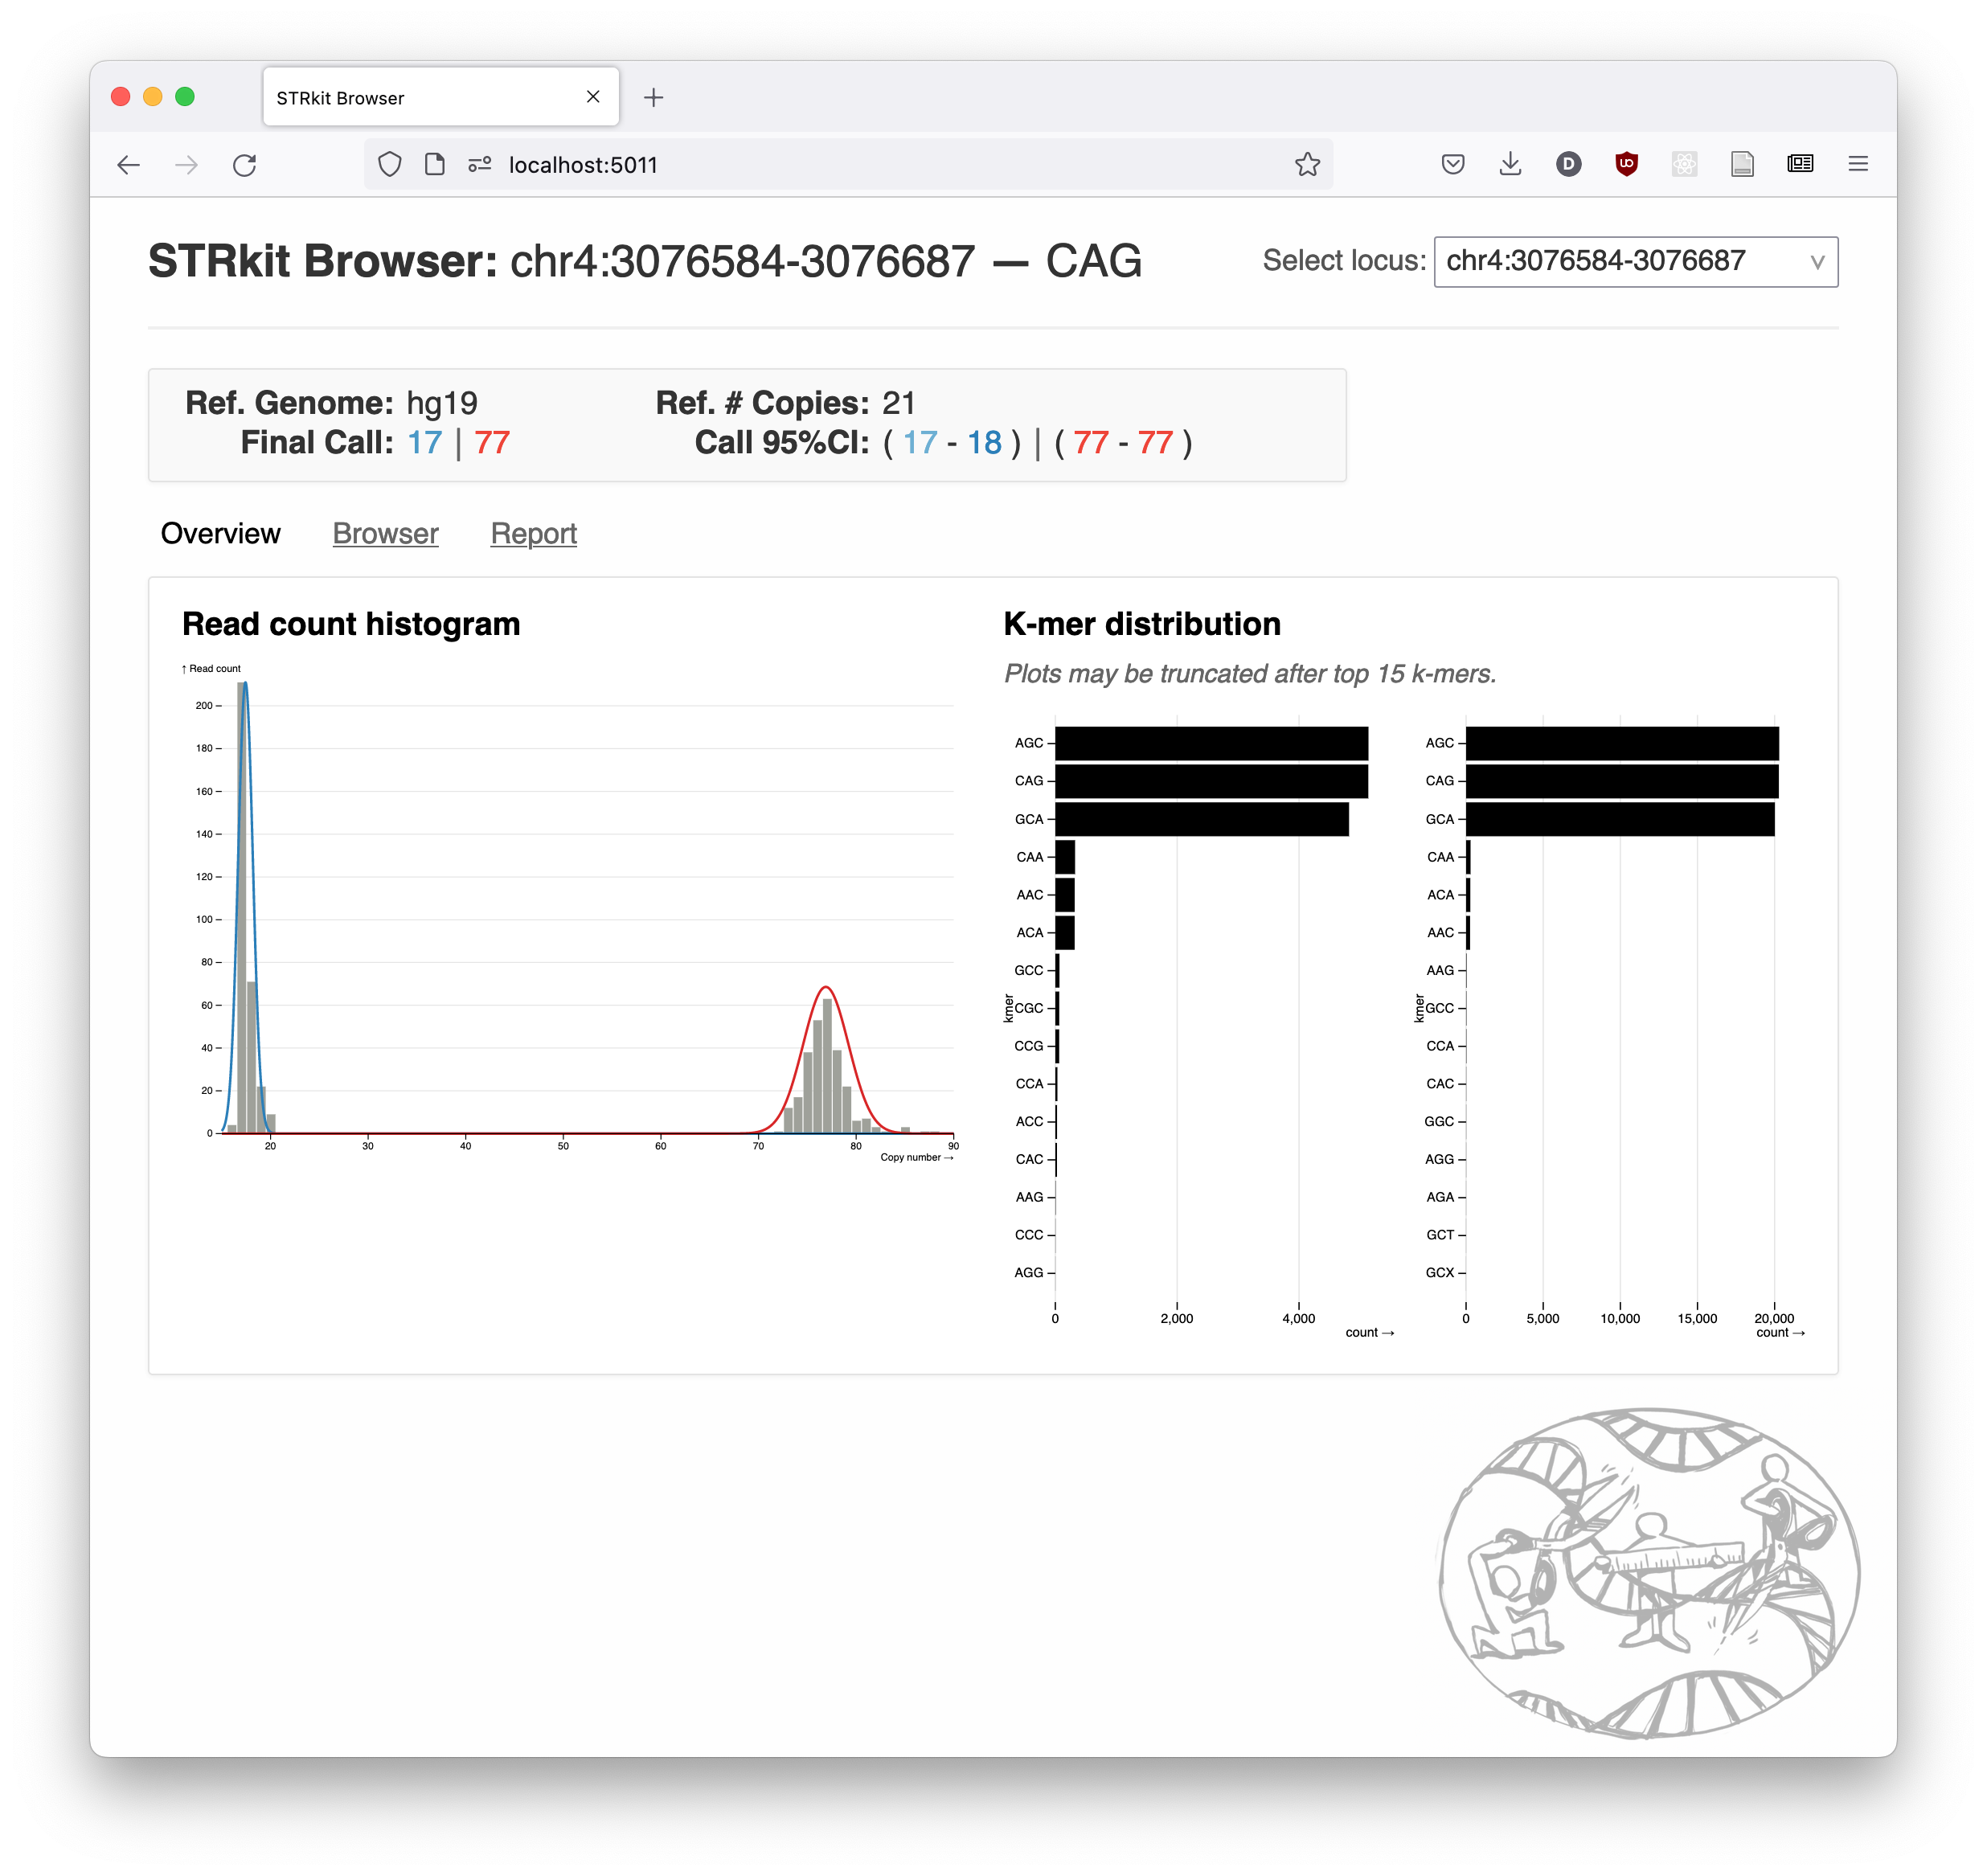Switch to the Browser tab

pos(384,530)
